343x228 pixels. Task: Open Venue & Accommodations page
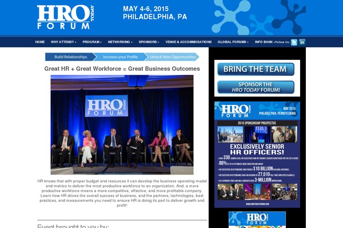tap(188, 42)
